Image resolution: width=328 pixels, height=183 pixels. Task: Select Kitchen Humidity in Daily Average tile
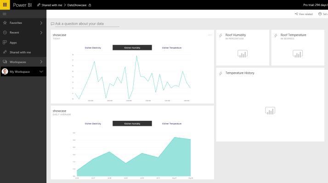132,124
